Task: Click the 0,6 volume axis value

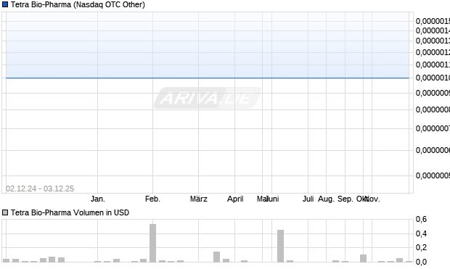Action: (421, 220)
